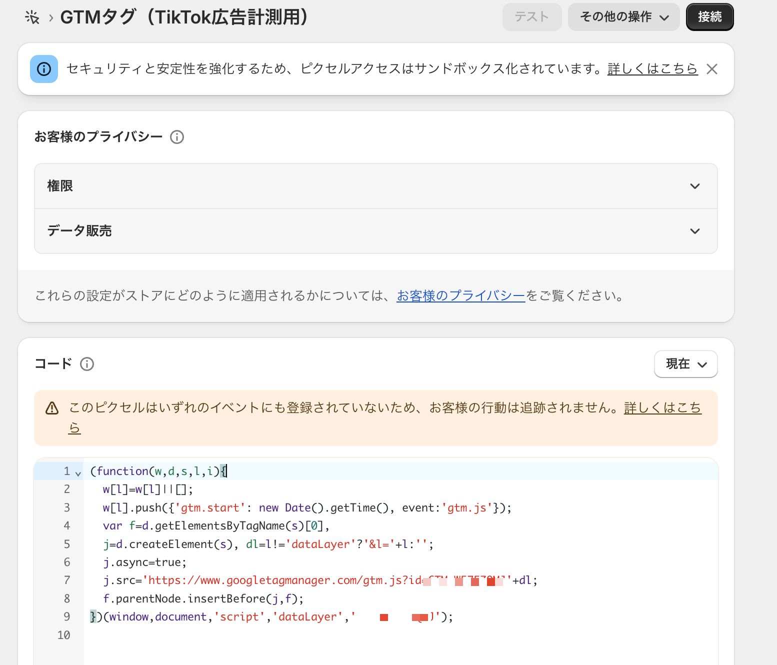Click code line 3 with 'gtm.start'
Image resolution: width=777 pixels, height=665 pixels.
click(x=307, y=508)
